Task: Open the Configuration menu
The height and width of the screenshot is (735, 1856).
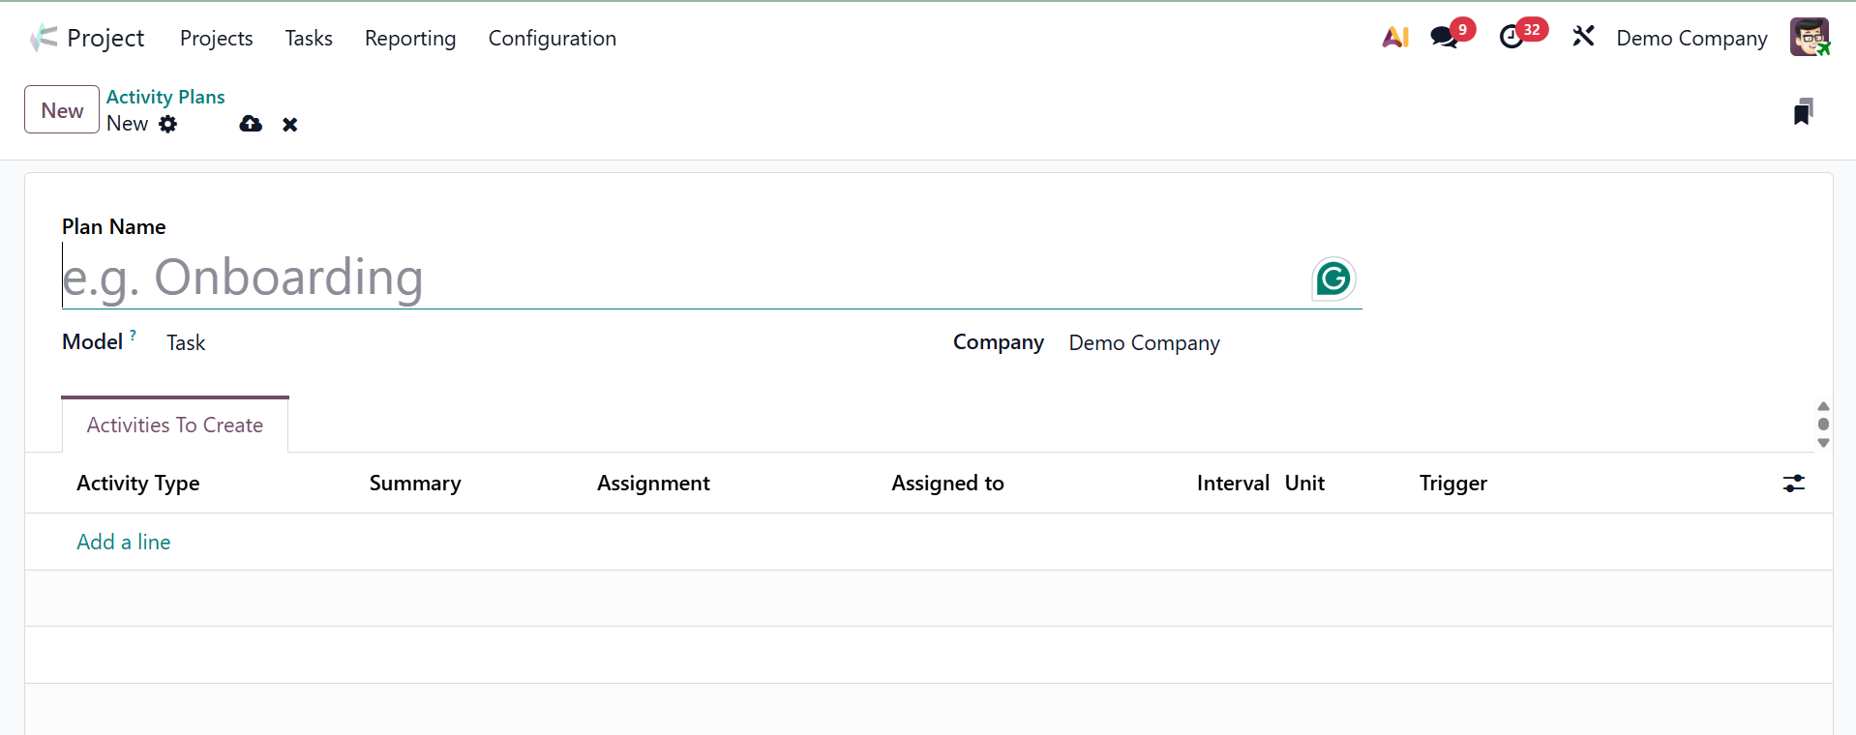Action: [552, 38]
